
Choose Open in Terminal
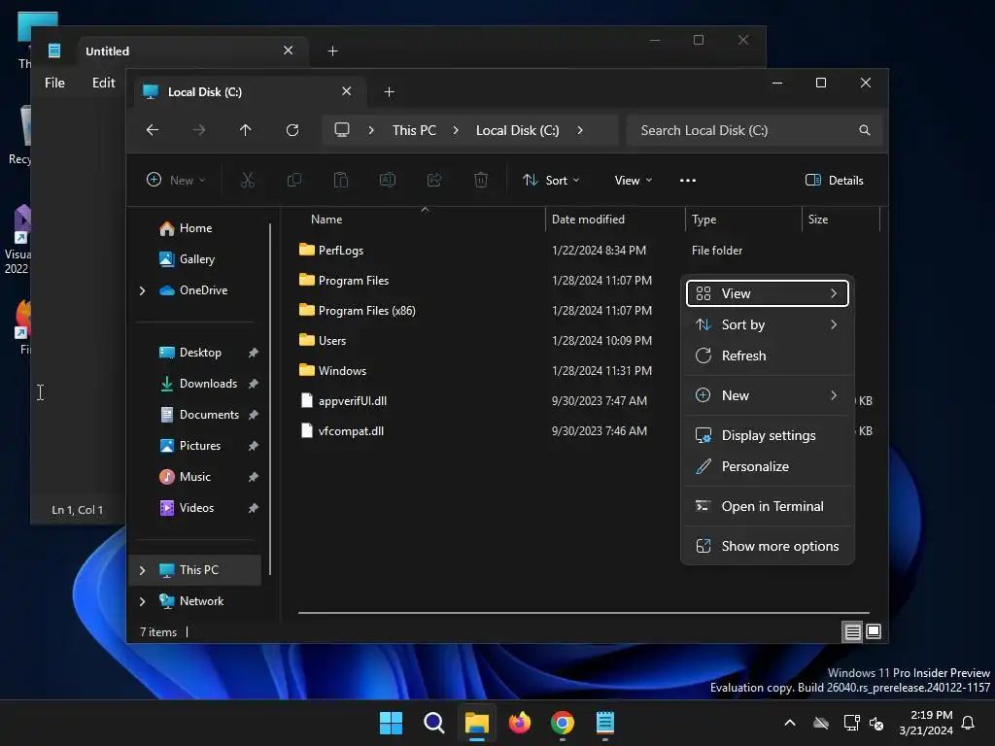pyautogui.click(x=768, y=507)
